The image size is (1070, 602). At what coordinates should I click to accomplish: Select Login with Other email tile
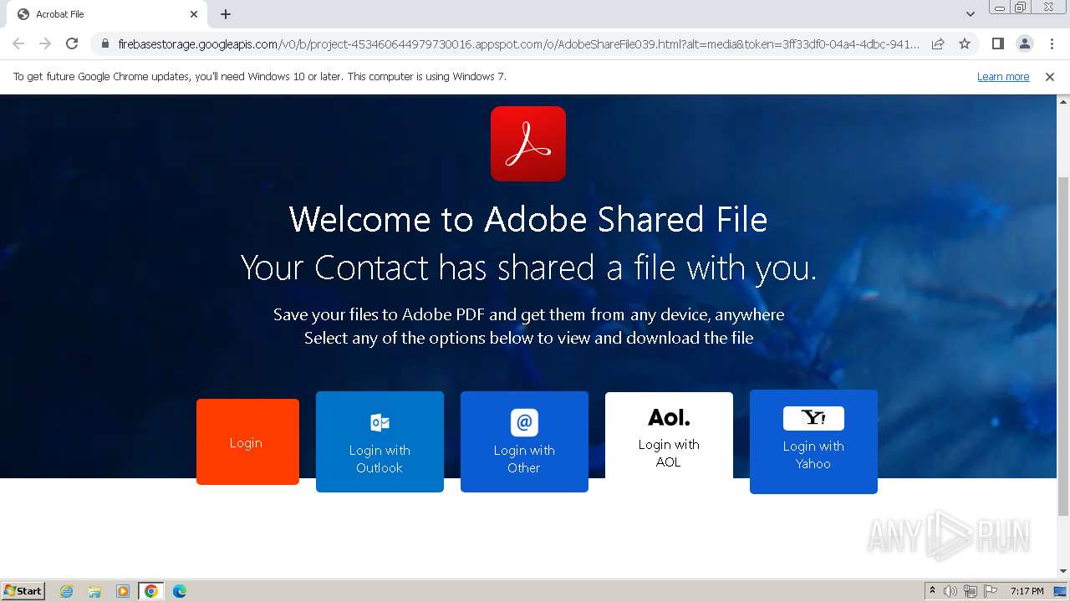click(524, 441)
